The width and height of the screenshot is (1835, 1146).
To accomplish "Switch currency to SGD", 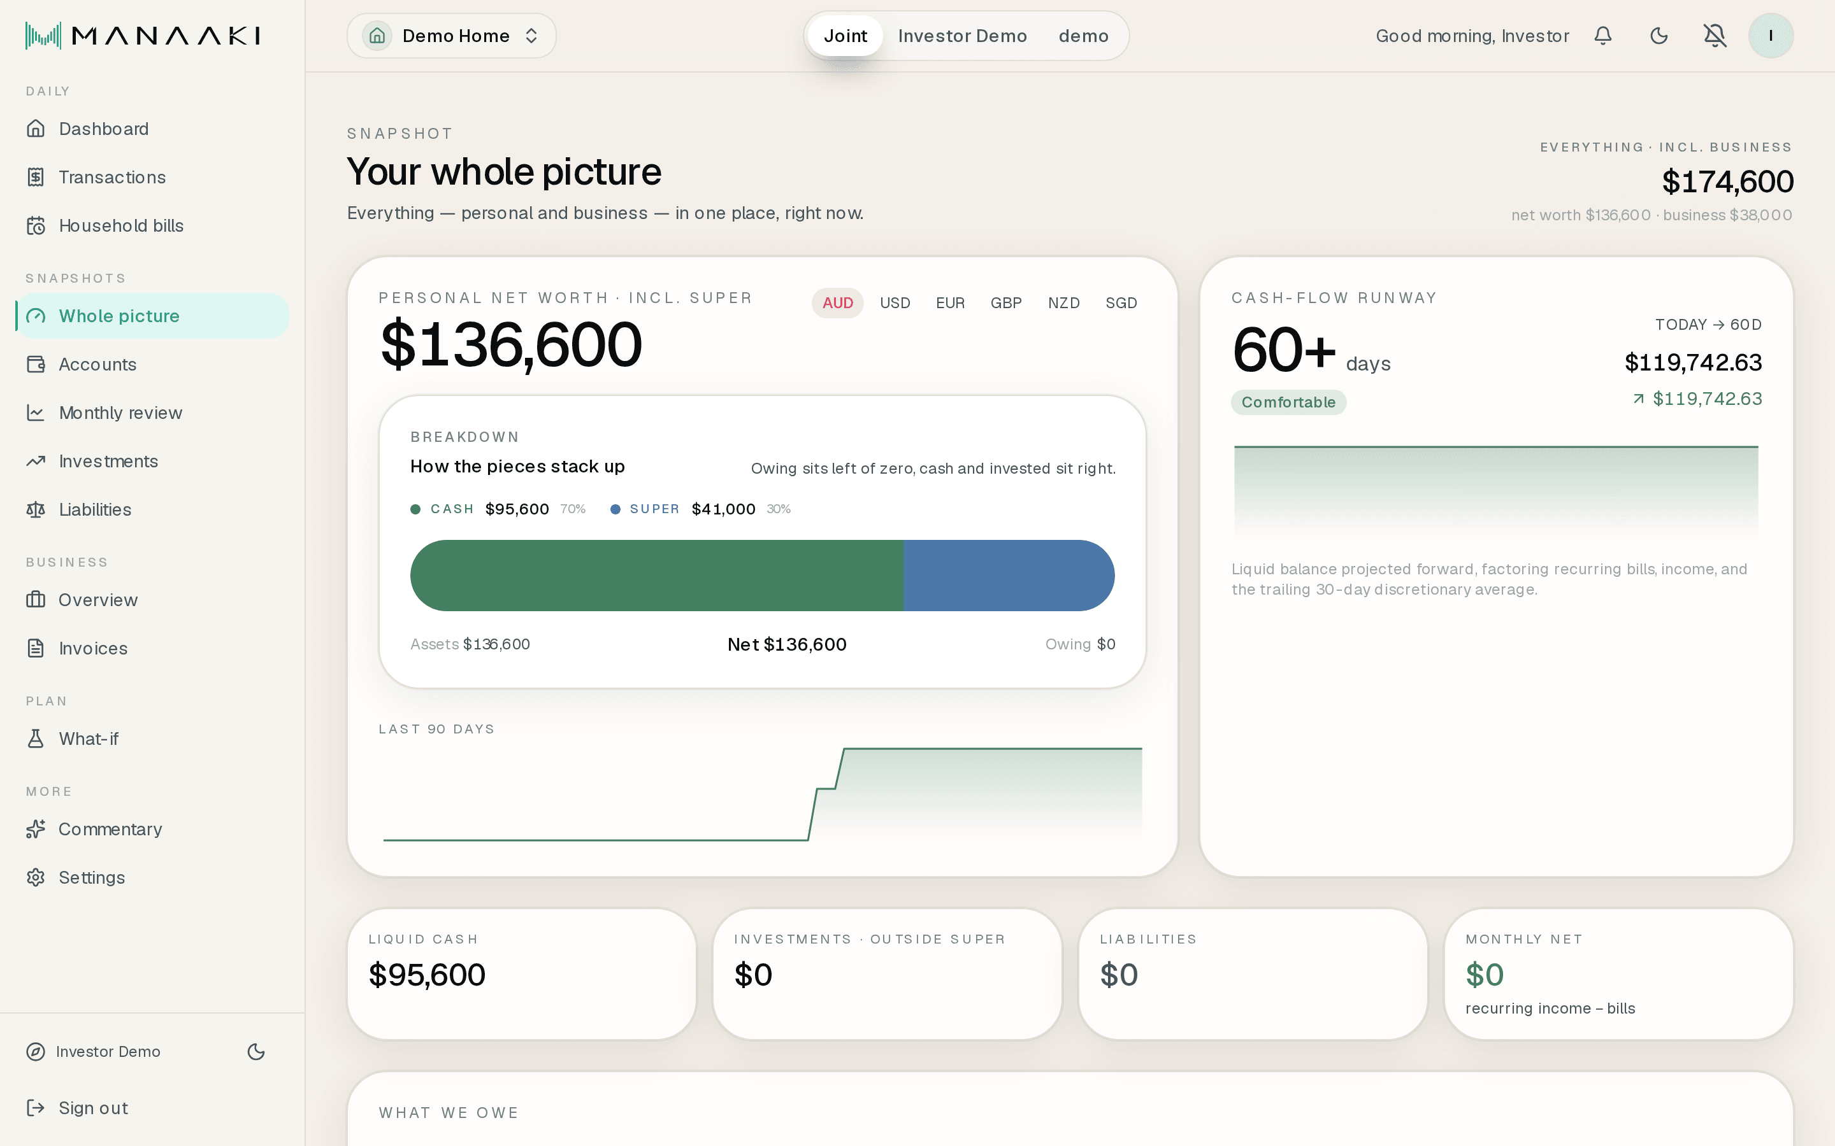I will pyautogui.click(x=1121, y=303).
